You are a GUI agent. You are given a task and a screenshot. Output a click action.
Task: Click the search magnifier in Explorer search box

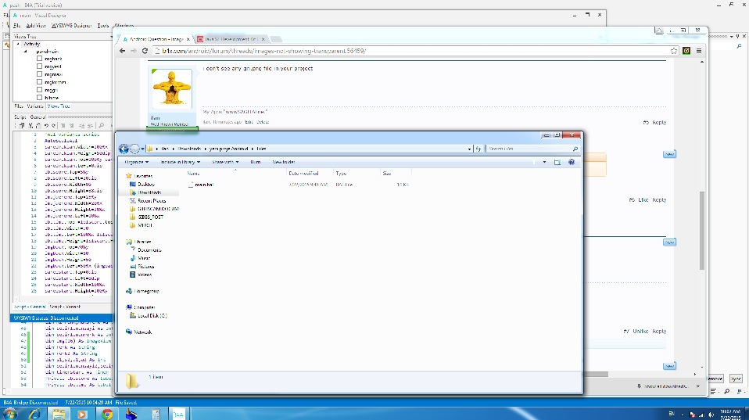tap(575, 149)
